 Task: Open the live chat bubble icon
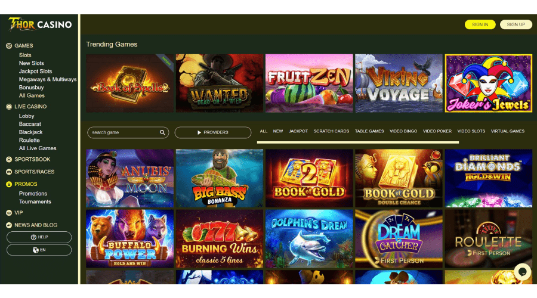click(x=522, y=272)
